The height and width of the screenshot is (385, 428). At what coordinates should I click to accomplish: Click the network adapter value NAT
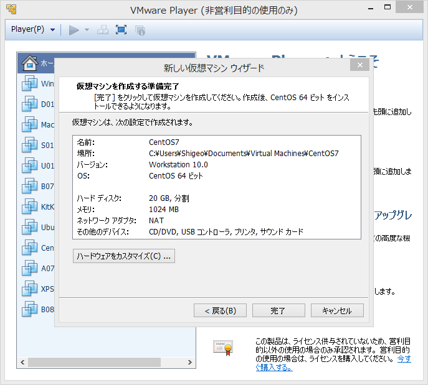[x=156, y=220]
